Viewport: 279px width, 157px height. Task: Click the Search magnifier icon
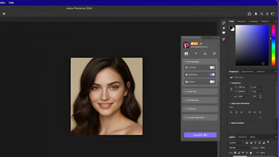pos(262,14)
